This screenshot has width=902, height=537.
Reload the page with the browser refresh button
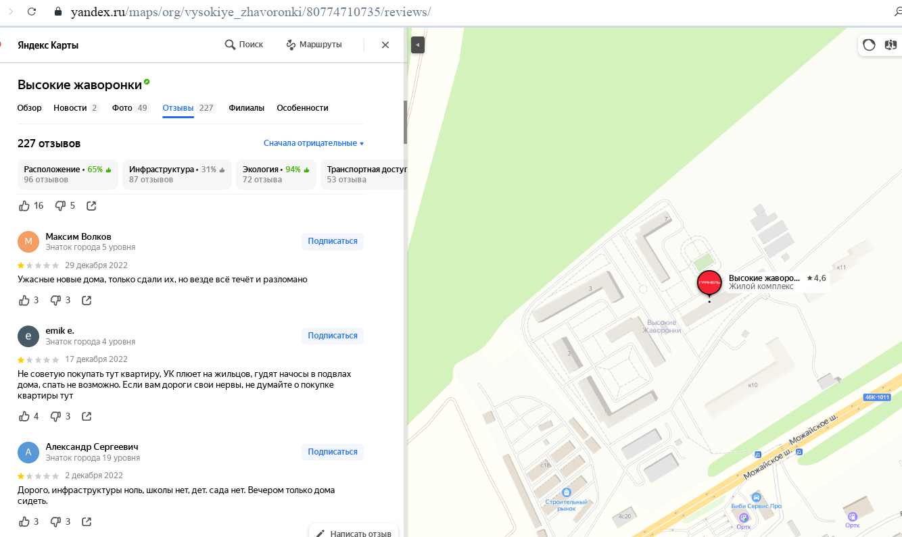(32, 12)
